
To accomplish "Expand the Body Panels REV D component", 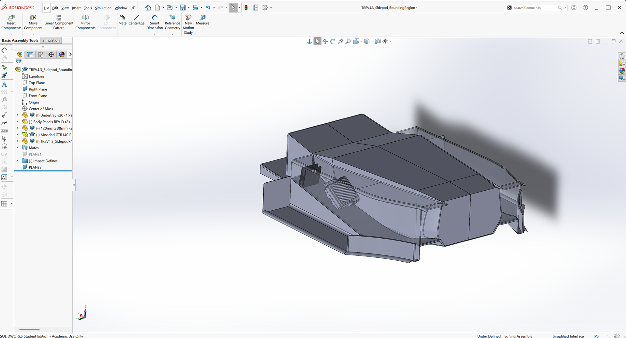I will coord(17,121).
